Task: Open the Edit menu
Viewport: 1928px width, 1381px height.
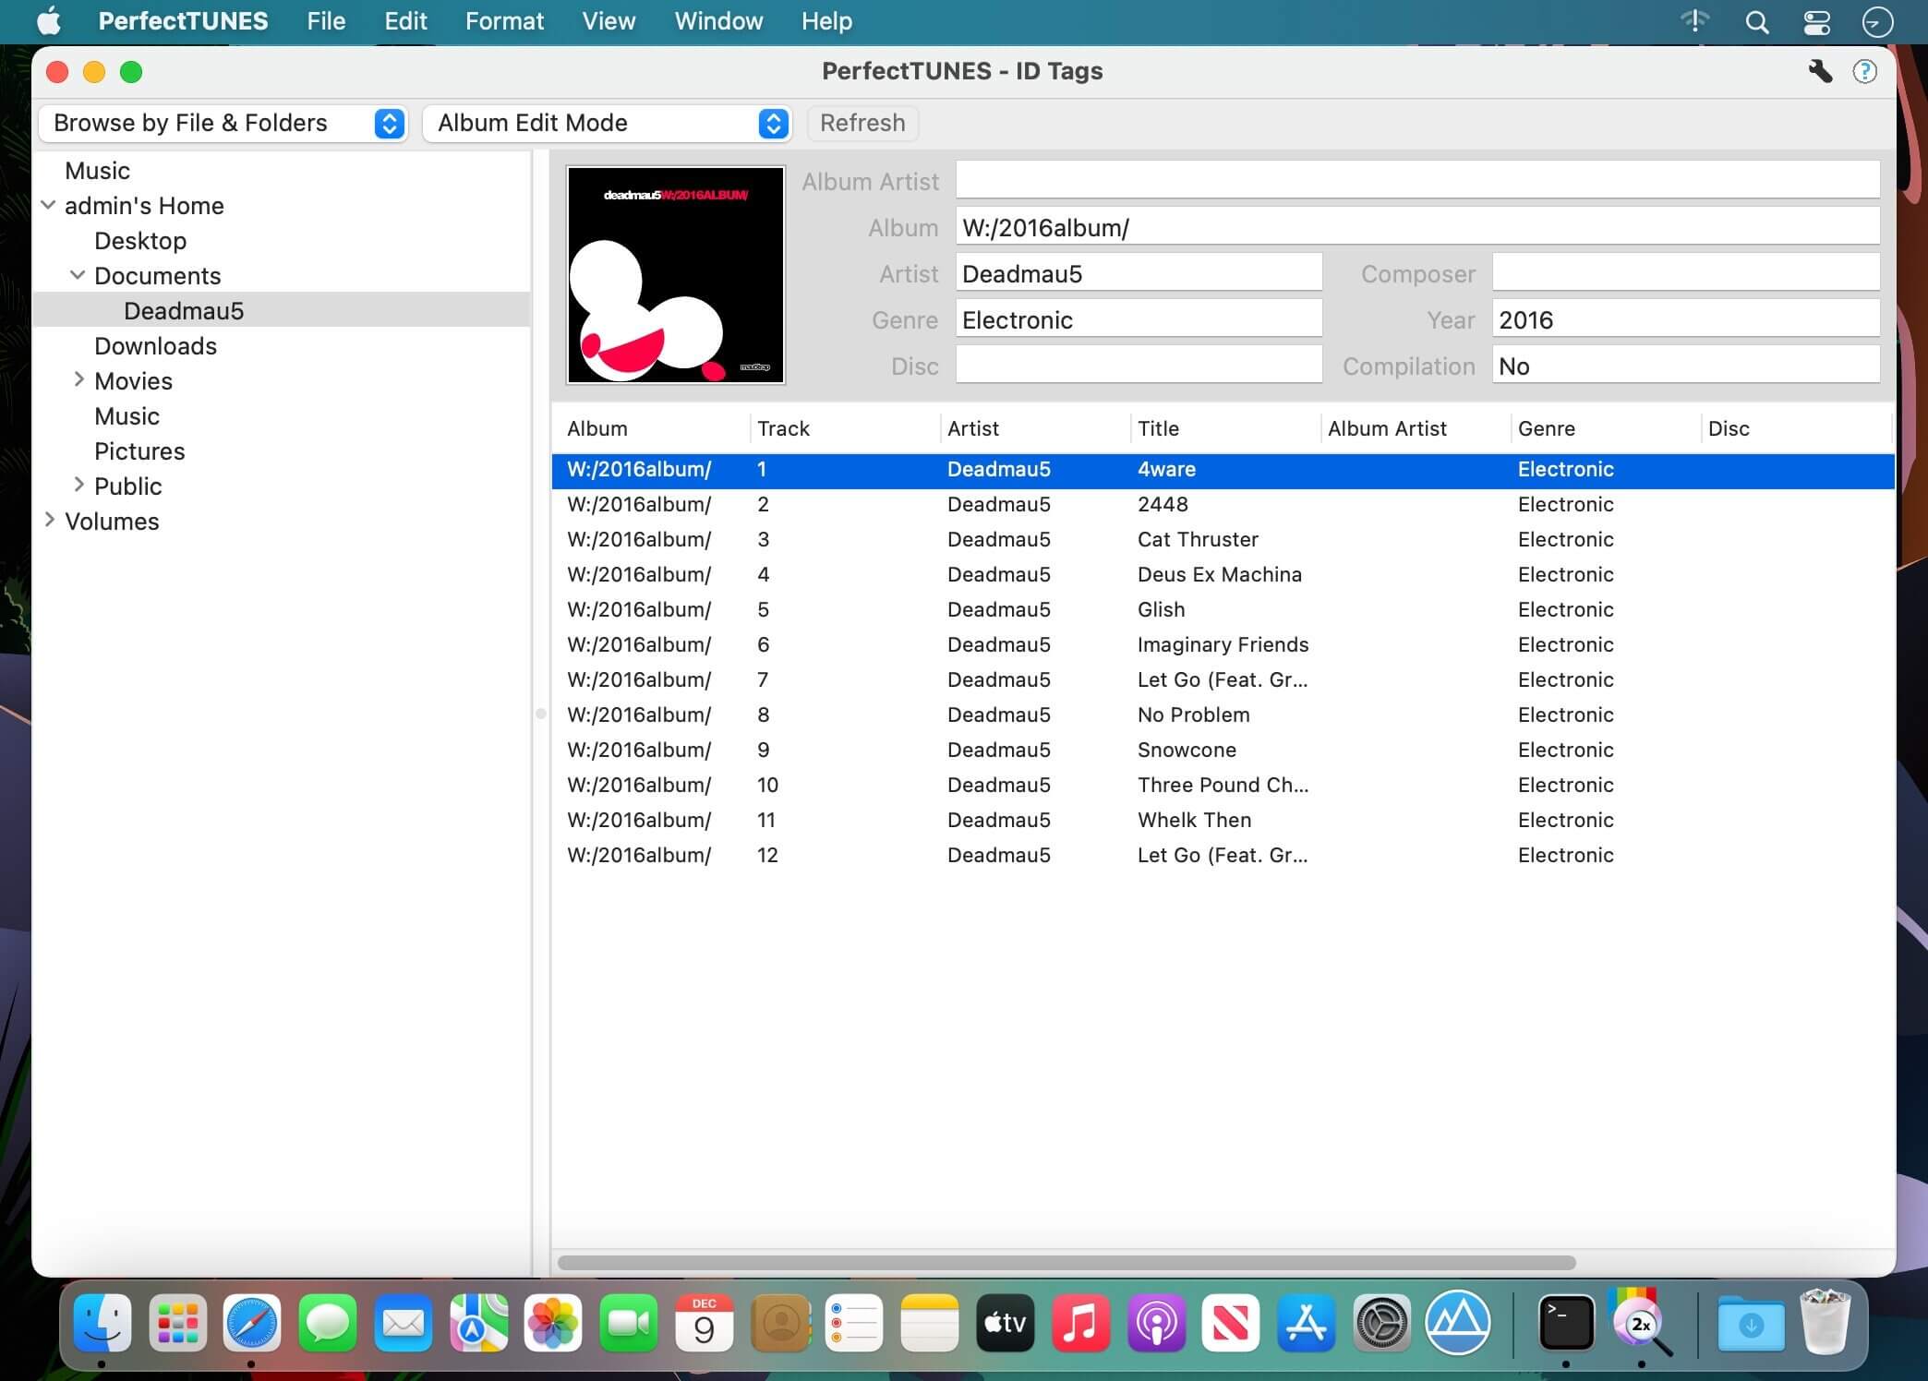Action: (405, 21)
